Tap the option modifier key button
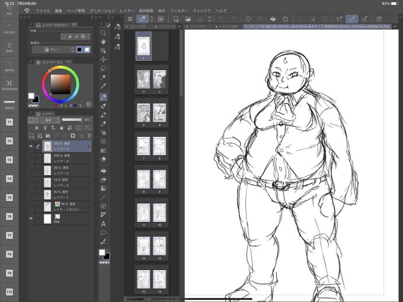Image resolution: width=403 pixels, height=302 pixels. 9,66
